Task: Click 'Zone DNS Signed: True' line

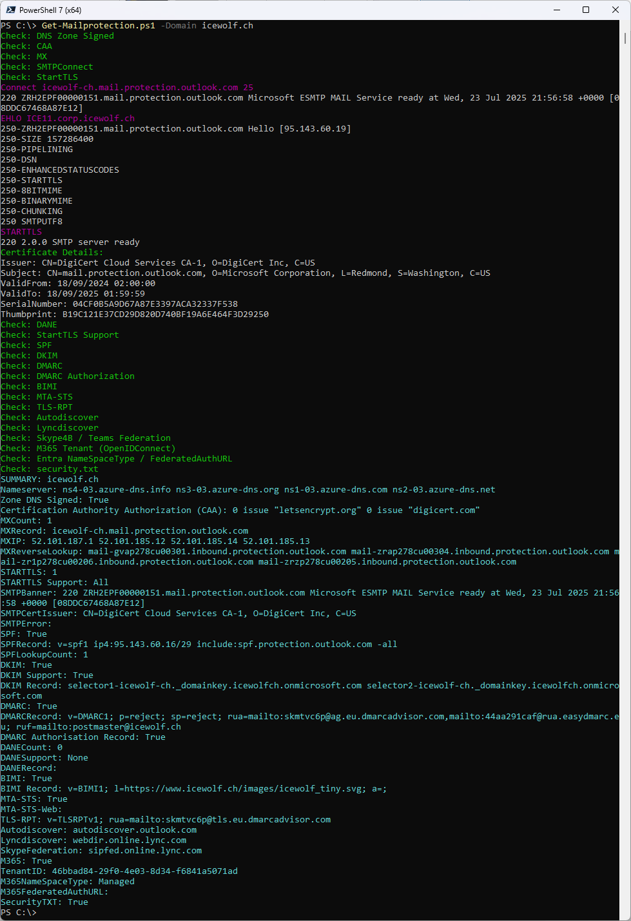Action: (55, 500)
